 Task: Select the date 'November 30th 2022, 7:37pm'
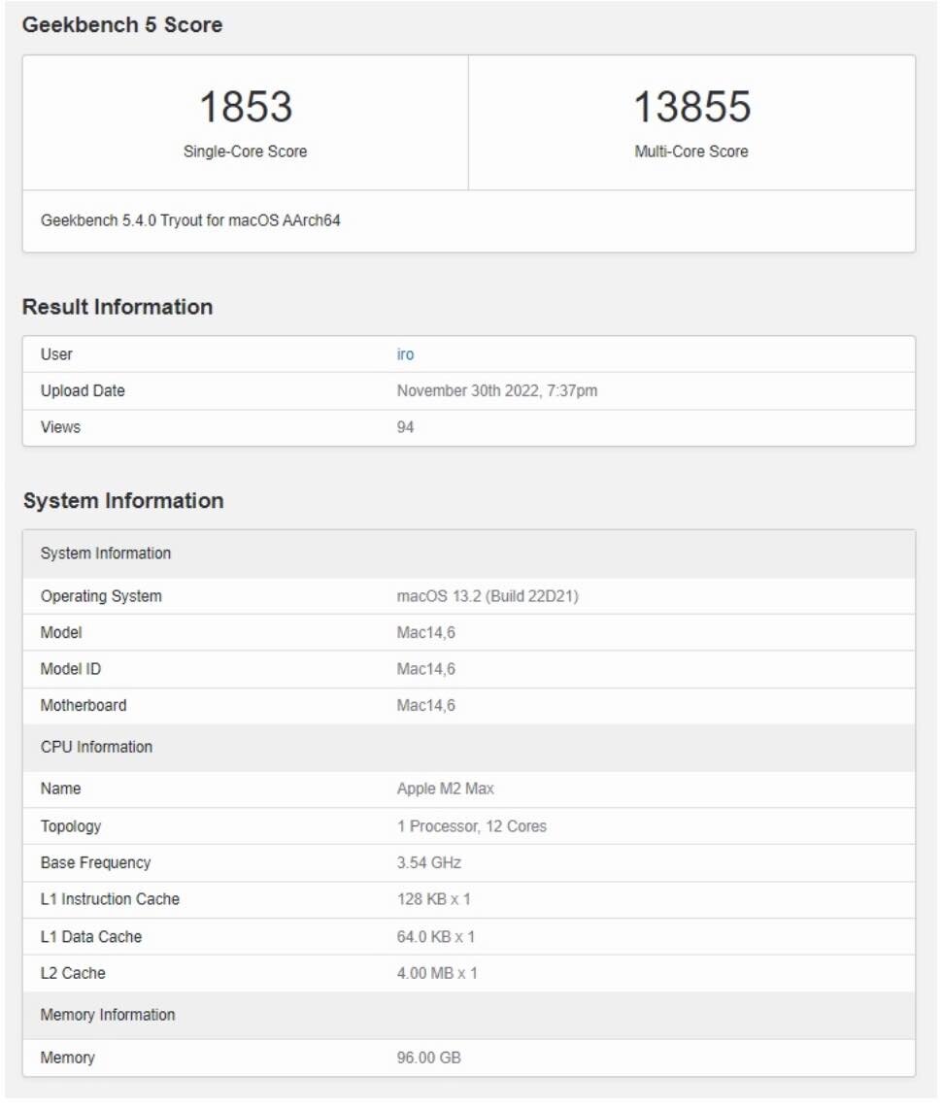click(497, 391)
